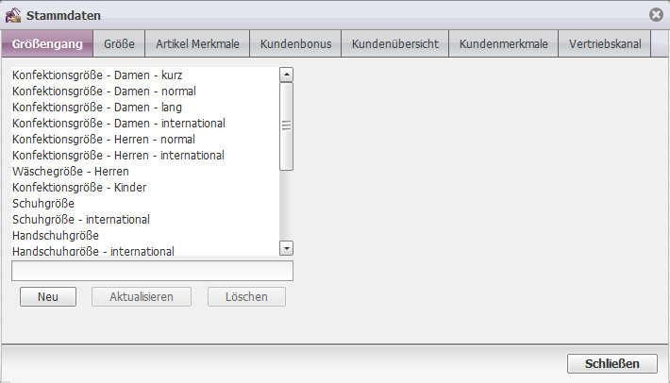Select Wäschegröße - Herren list item

tap(145, 172)
